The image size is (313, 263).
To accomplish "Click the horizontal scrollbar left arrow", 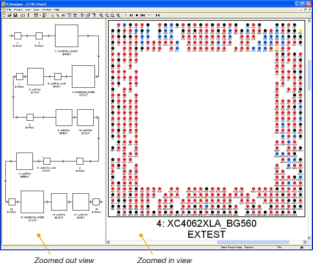I will point(109,242).
